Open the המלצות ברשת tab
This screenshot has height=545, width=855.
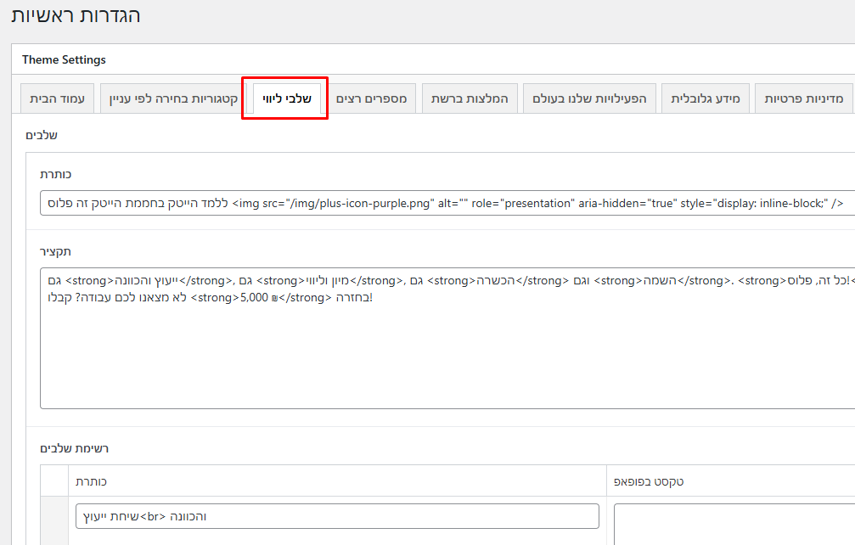pos(469,99)
